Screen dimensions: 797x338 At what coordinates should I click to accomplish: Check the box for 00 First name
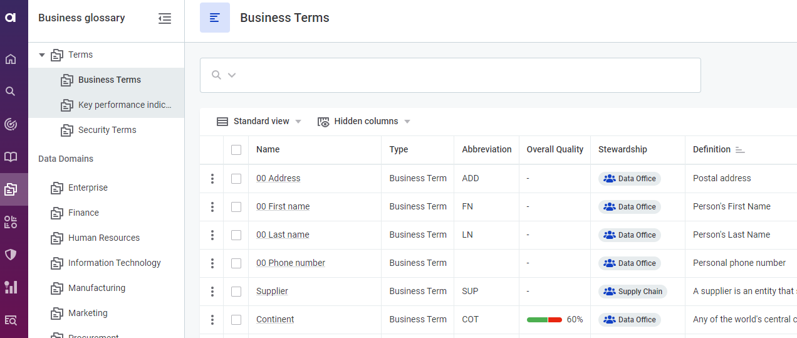236,207
